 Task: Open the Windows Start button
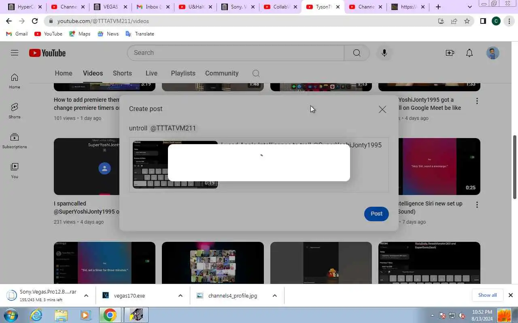(x=11, y=315)
